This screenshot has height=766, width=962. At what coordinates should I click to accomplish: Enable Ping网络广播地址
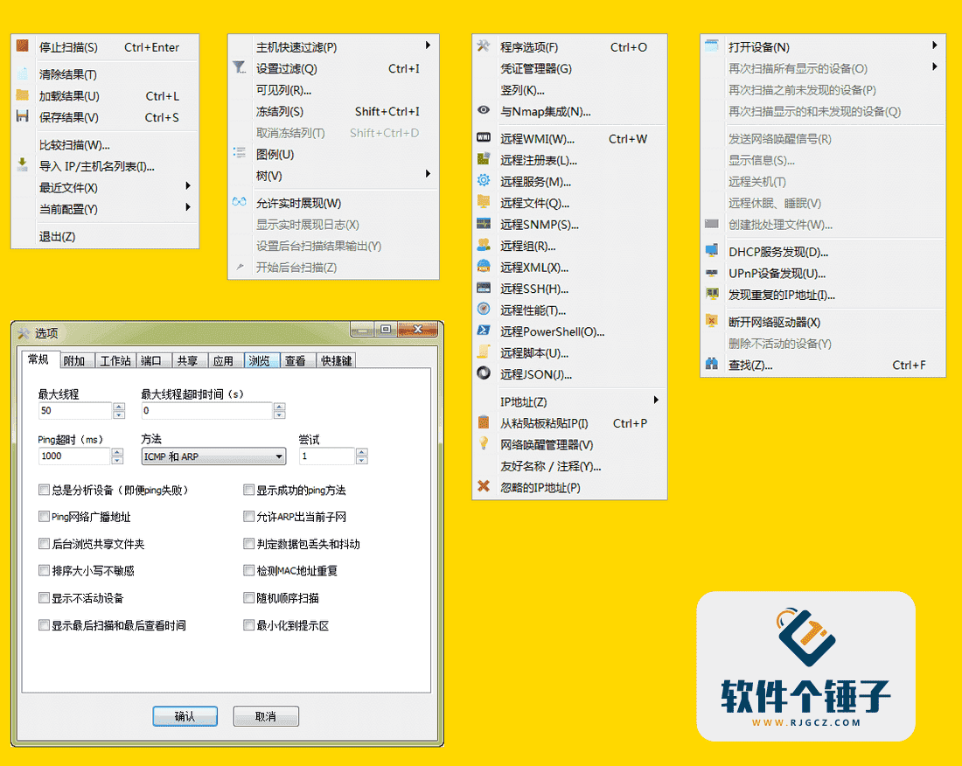(44, 517)
